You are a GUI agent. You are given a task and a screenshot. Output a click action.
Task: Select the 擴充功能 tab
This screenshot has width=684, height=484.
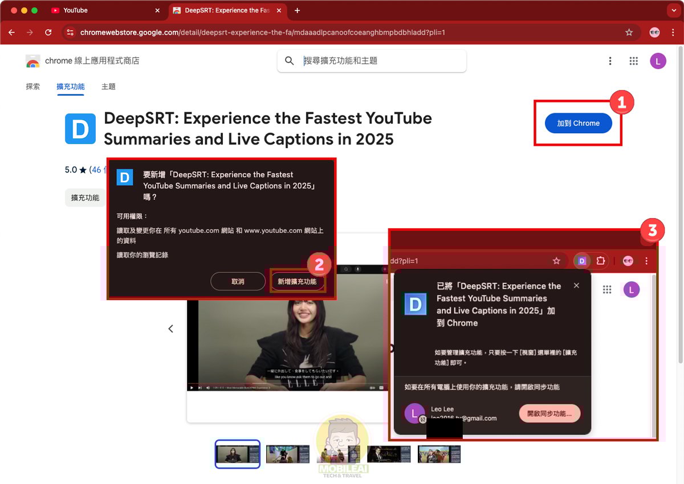71,87
